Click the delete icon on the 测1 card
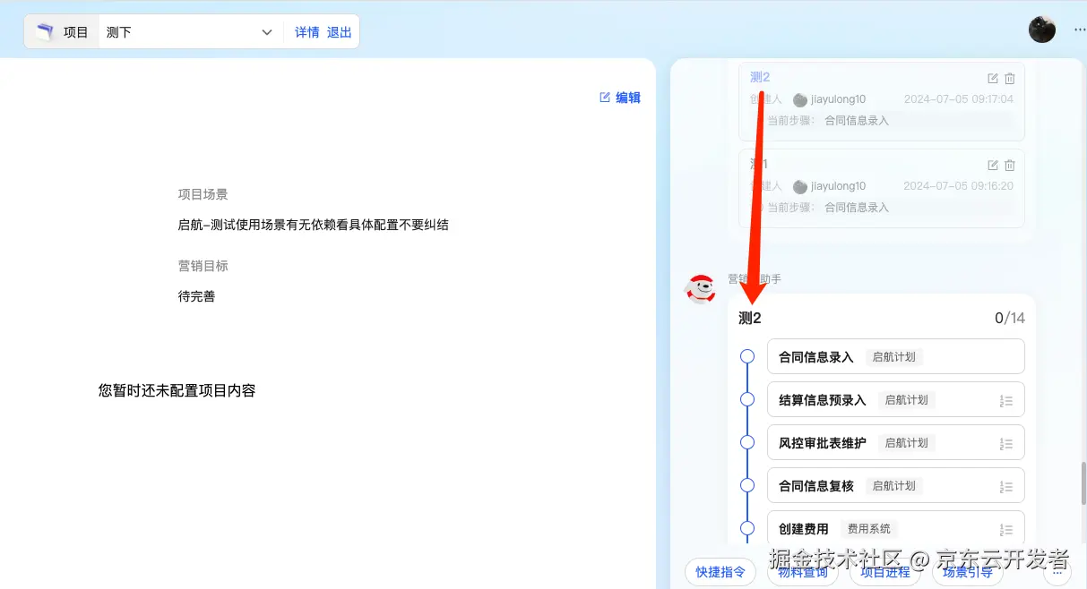 [x=1010, y=165]
